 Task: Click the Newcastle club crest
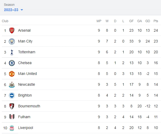coord(12,85)
